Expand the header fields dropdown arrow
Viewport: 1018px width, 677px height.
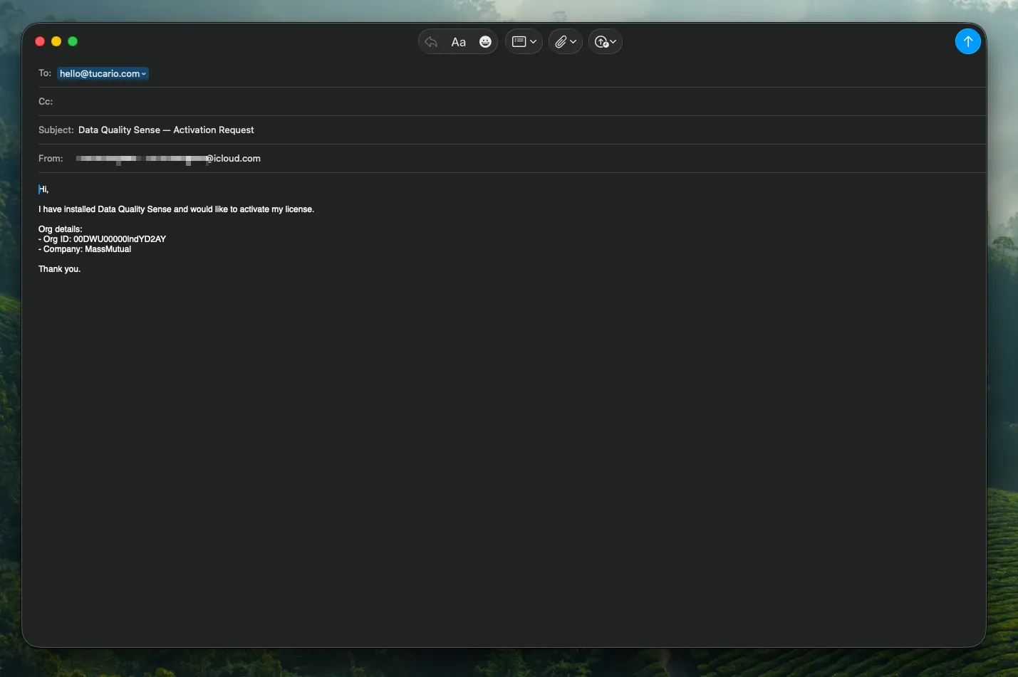(534, 42)
